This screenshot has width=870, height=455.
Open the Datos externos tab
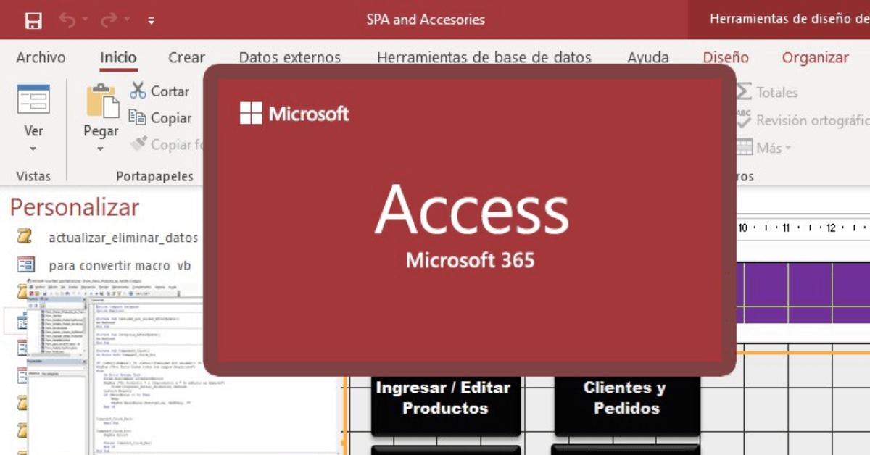pos(290,58)
